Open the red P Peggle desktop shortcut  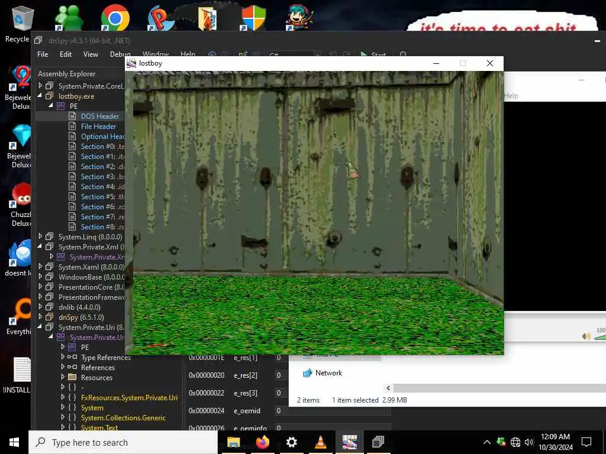161,17
